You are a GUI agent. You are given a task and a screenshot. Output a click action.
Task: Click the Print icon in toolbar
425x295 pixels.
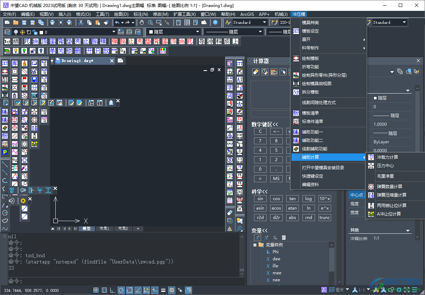[x=52, y=22]
